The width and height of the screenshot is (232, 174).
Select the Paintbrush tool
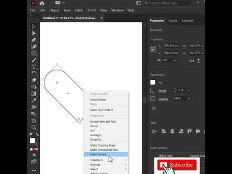(x=34, y=60)
